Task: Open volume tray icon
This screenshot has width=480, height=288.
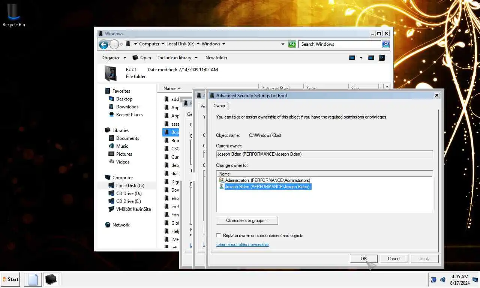Action: point(442,280)
